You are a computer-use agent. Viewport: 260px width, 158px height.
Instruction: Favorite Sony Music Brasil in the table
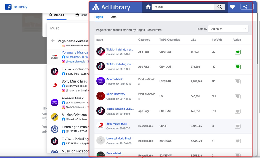pos(238,126)
